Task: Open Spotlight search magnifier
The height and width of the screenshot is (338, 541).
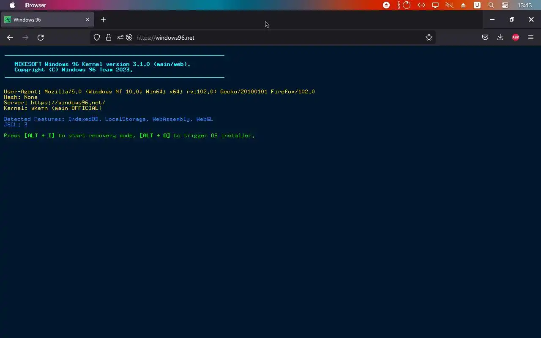Action: (x=491, y=5)
